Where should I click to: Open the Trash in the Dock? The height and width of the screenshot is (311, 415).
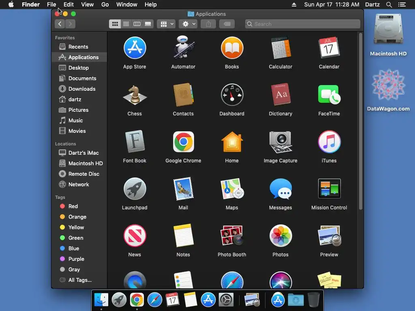[x=313, y=300]
